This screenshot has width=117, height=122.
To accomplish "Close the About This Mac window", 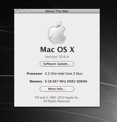I will click(x=17, y=11).
